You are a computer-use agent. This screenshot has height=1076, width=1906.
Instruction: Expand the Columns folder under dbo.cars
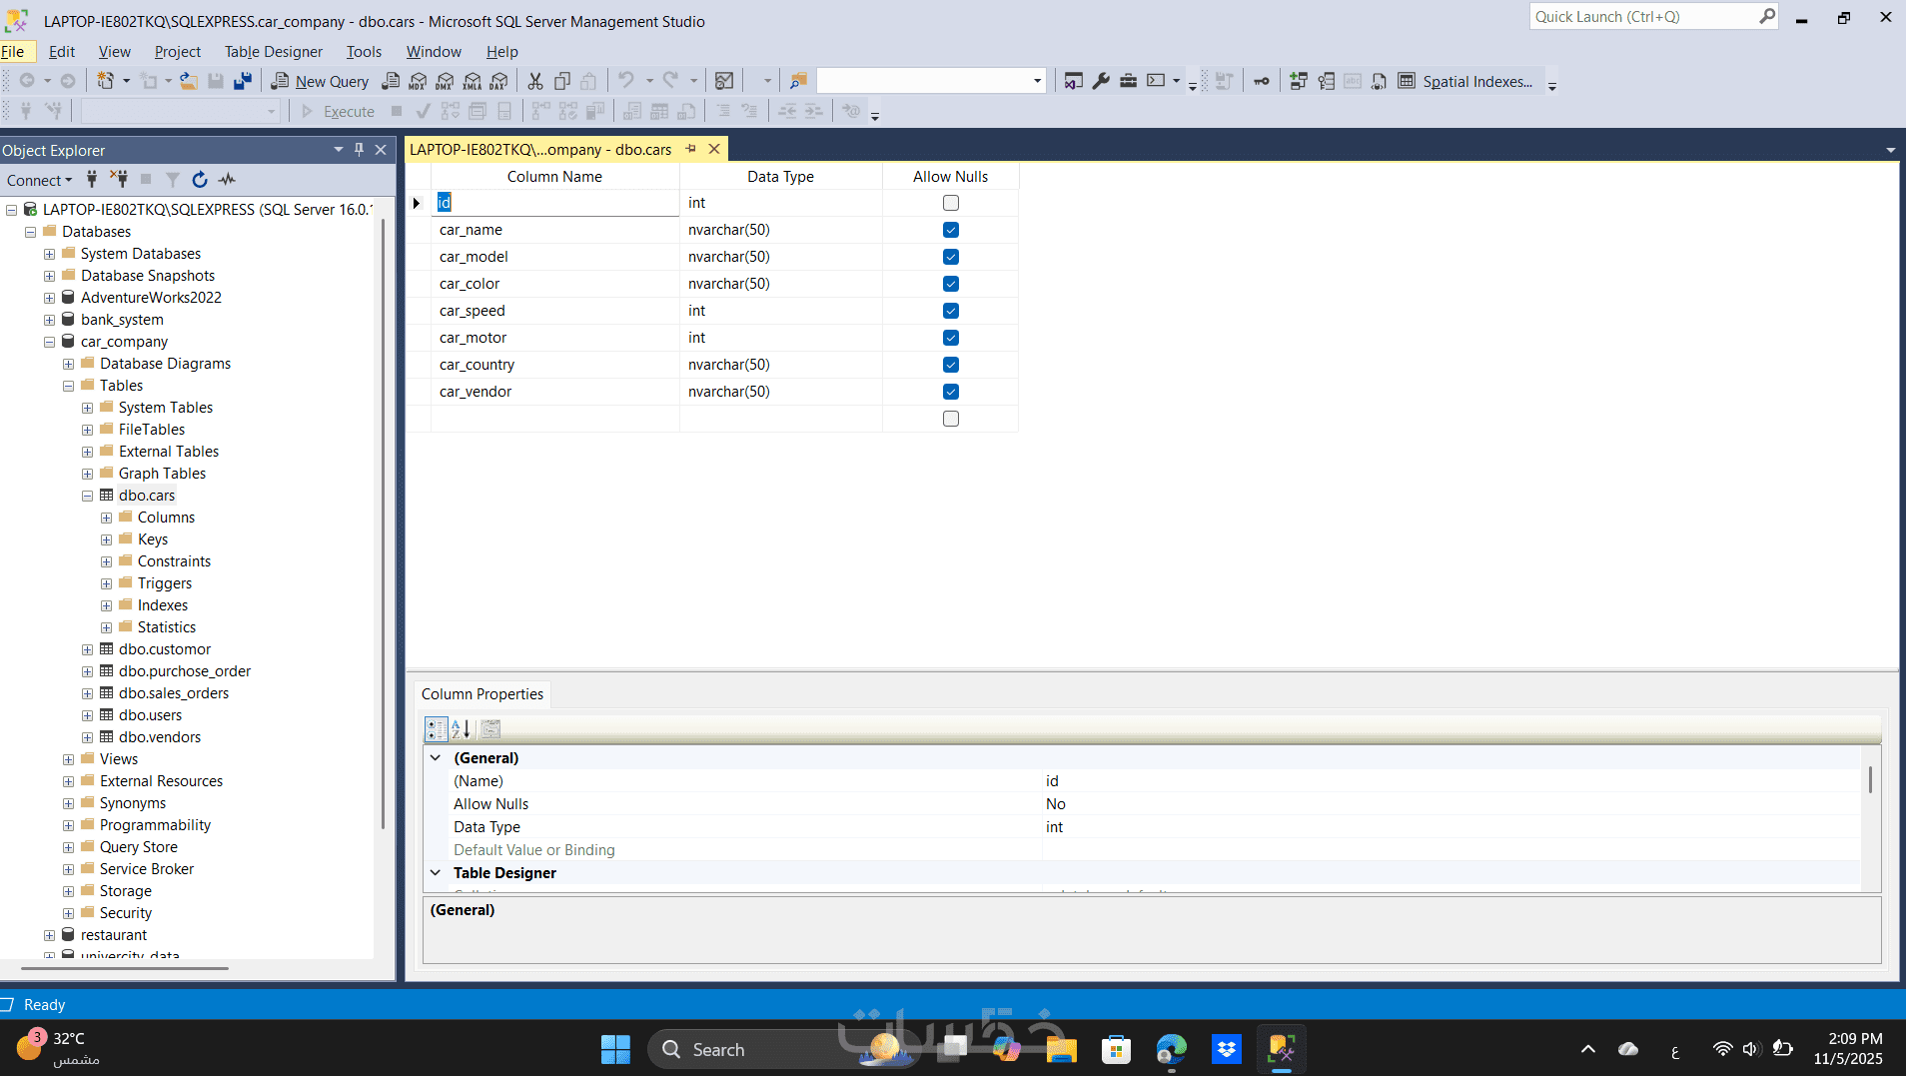[106, 518]
